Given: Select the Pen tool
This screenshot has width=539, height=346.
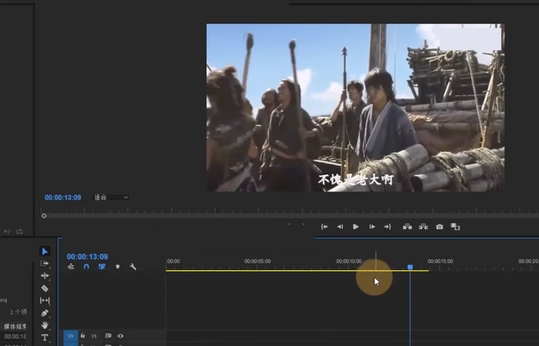Looking at the screenshot, I should tap(45, 313).
